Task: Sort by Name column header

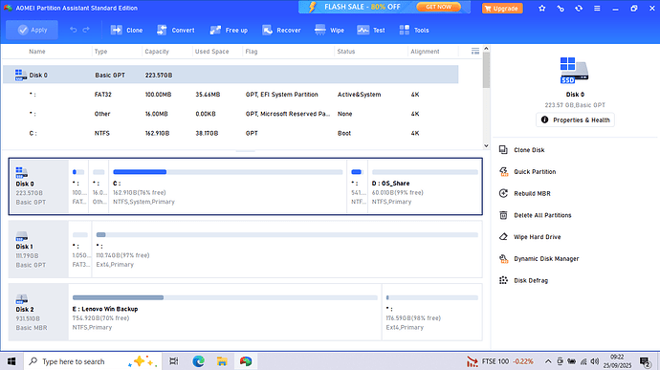Action: click(x=37, y=52)
